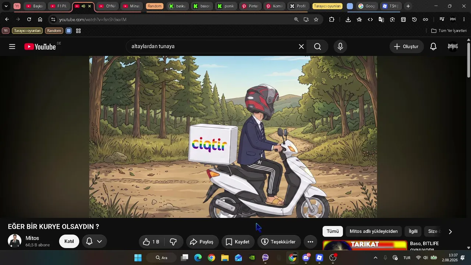Open the Tarayıcı oyunları tab group
This screenshot has height=265, width=471.
point(327,6)
